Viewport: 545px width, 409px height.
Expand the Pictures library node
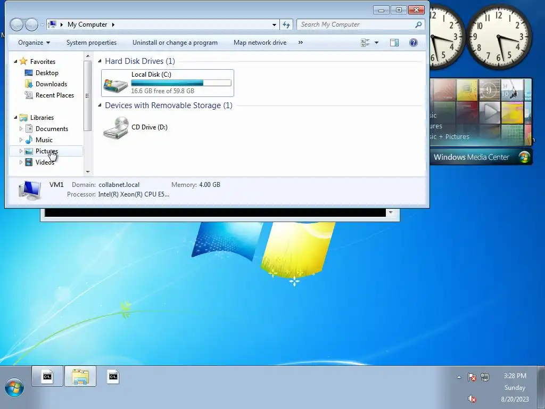21,151
